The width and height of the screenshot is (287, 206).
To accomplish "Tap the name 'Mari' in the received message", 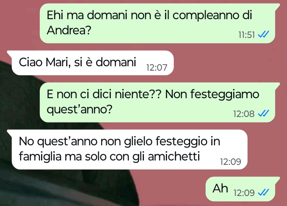I will 58,62.
